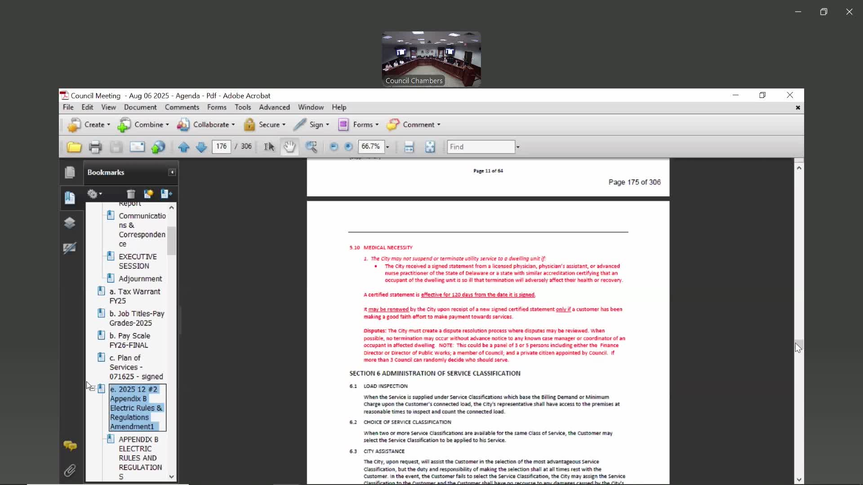Open bookmark Options gear dropdown
The height and width of the screenshot is (485, 863).
pos(94,194)
